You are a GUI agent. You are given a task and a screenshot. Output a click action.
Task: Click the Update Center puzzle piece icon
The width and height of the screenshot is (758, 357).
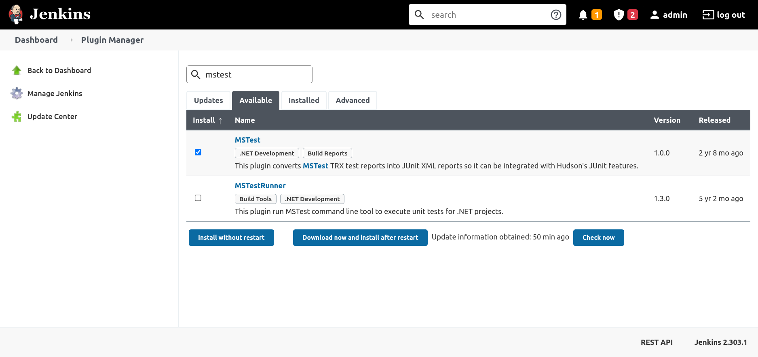(17, 117)
